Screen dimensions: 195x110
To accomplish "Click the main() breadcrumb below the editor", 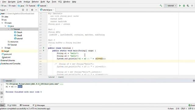I will tap(61, 77).
